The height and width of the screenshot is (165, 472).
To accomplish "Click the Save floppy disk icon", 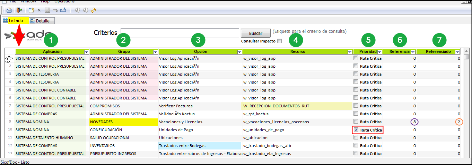I will click(x=47, y=10).
